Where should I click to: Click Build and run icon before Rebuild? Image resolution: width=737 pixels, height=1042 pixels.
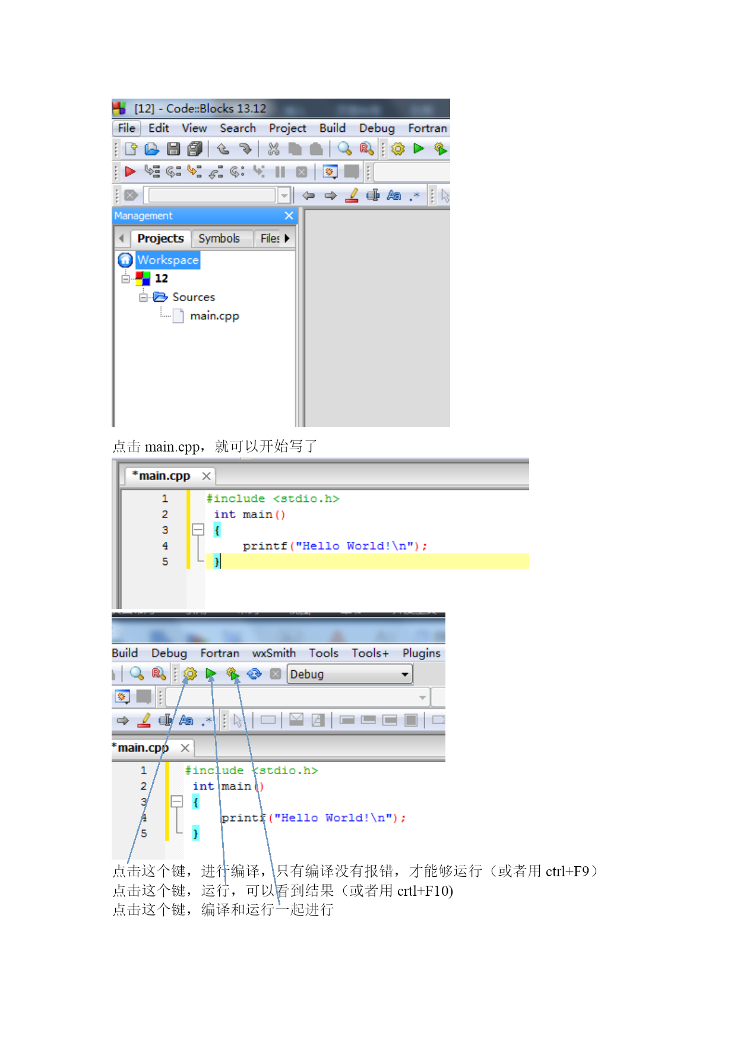pyautogui.click(x=232, y=674)
